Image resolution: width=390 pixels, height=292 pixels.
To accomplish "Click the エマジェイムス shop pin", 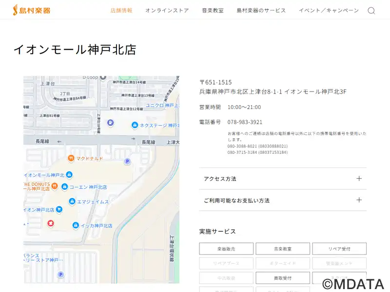I will (72, 201).
